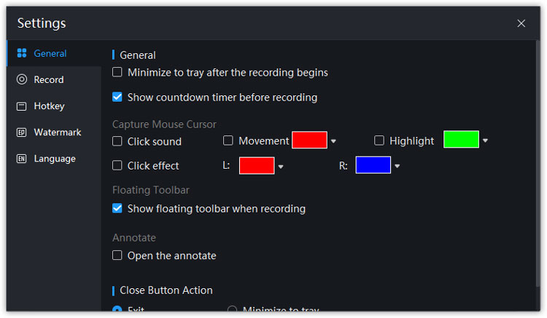Image resolution: width=547 pixels, height=318 pixels.
Task: Enable mouse Highlight checkbox
Action: [x=379, y=140]
